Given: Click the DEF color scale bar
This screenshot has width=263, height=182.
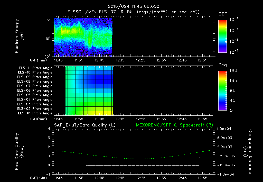Looking at the screenshot, I should click(222, 36).
